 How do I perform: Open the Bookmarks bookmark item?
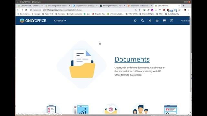(23, 14)
